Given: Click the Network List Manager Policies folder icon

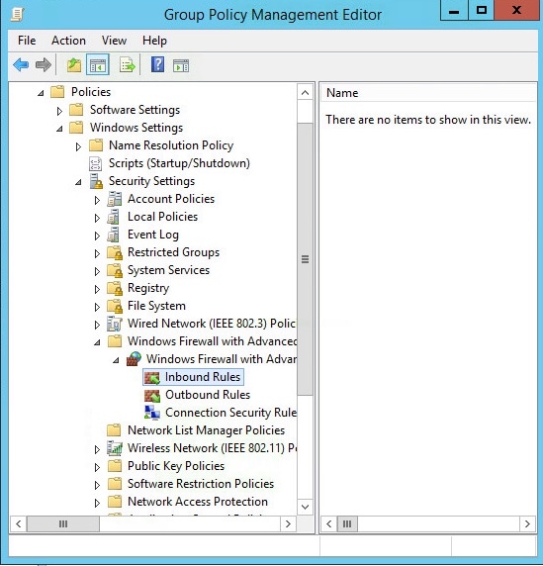Looking at the screenshot, I should (115, 430).
